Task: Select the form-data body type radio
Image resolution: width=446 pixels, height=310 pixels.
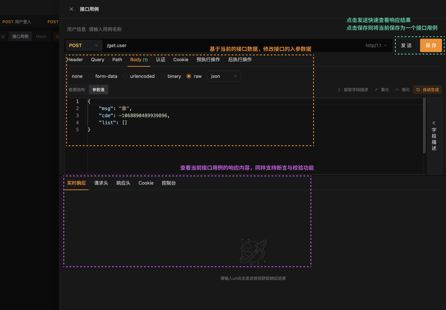Action: click(90, 76)
